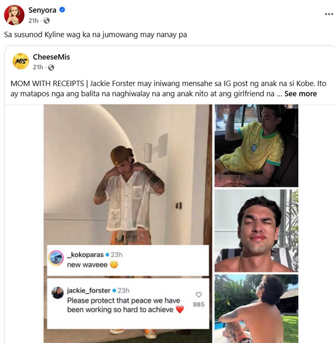Viewport: 335px width, 343px height.
Task: Open the post options three-dot menu
Action: coord(329,14)
